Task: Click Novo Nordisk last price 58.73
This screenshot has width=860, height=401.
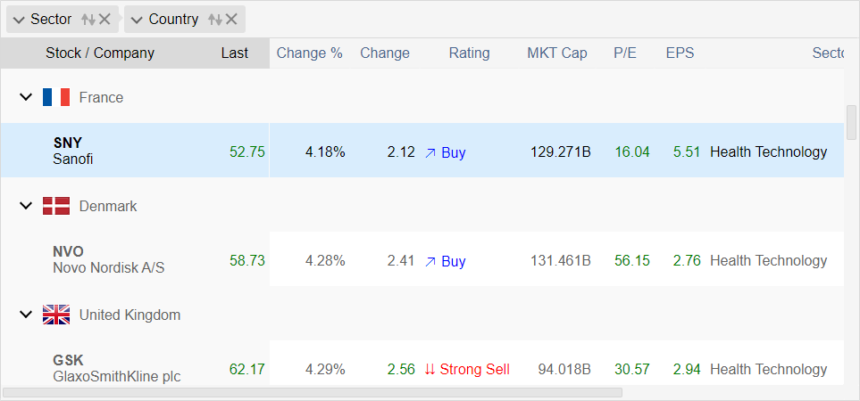Action: pyautogui.click(x=247, y=261)
